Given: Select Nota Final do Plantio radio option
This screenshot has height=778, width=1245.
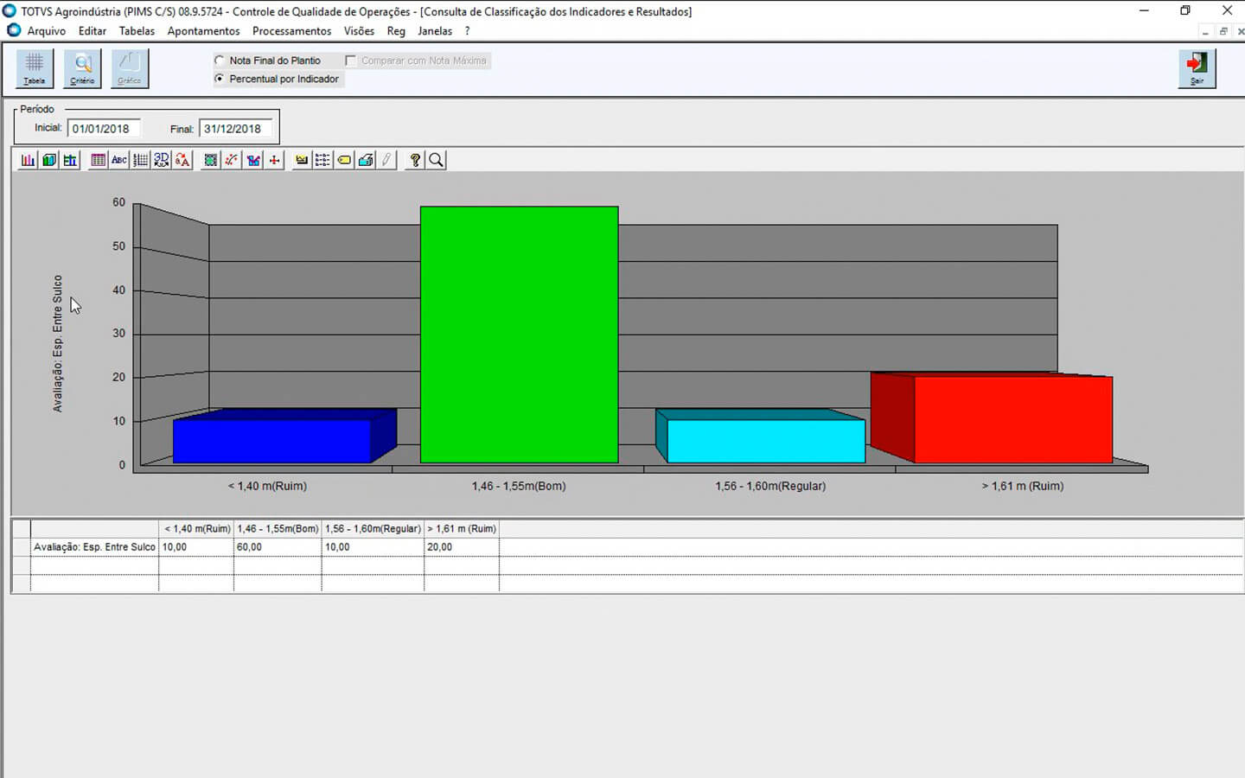Looking at the screenshot, I should pos(220,61).
